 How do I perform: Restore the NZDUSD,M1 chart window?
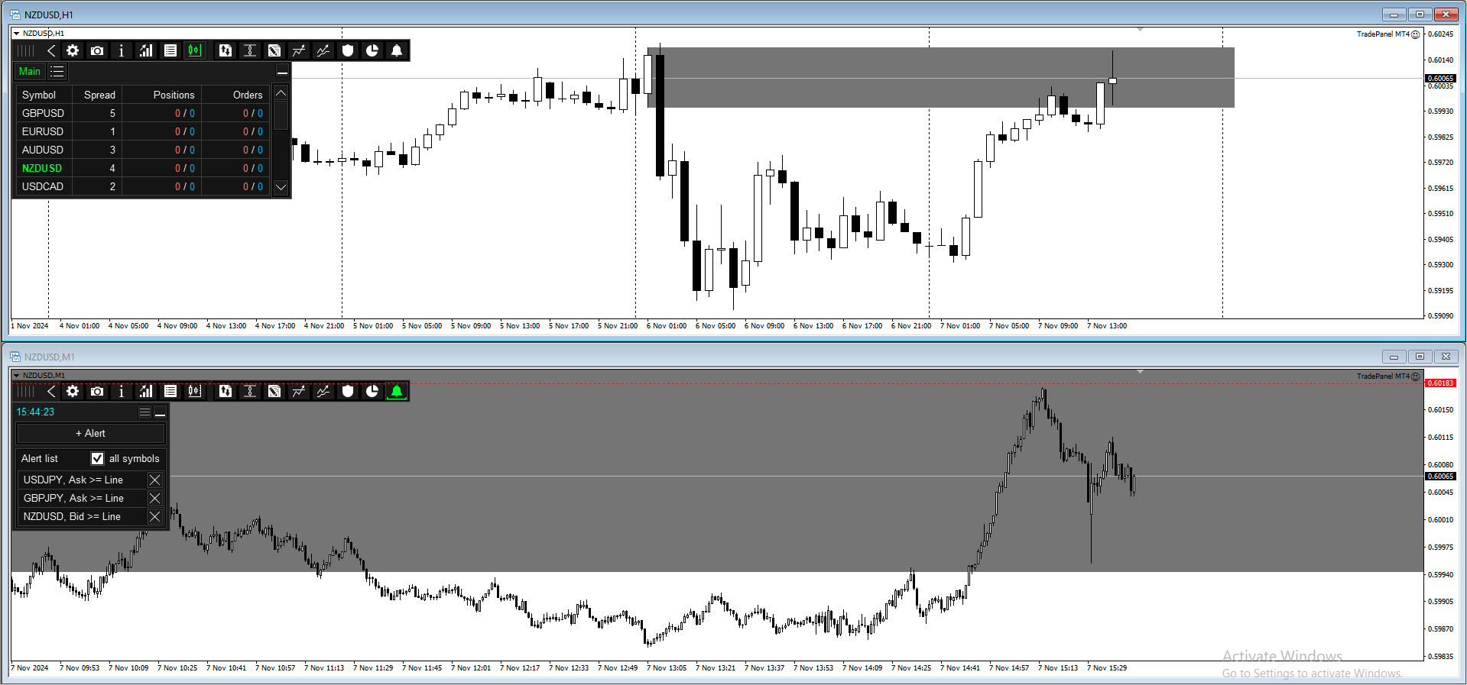click(x=1420, y=357)
